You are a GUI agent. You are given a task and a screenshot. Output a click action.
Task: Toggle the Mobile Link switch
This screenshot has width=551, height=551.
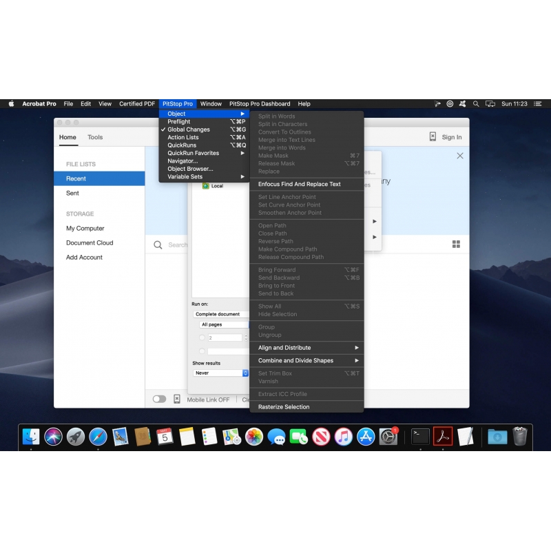(159, 399)
